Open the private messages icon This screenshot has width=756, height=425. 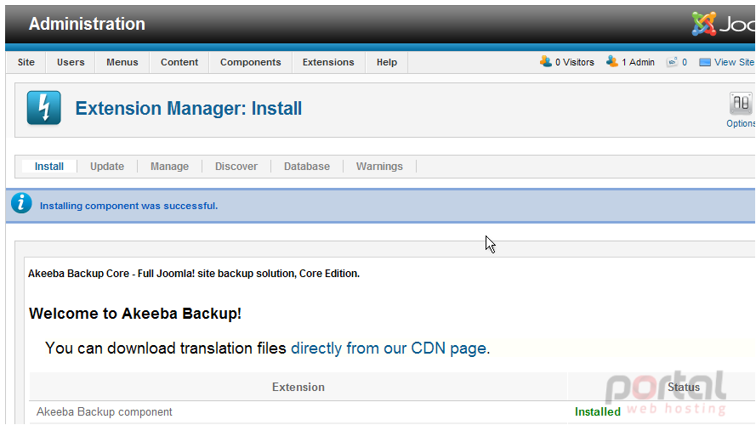pyautogui.click(x=672, y=62)
